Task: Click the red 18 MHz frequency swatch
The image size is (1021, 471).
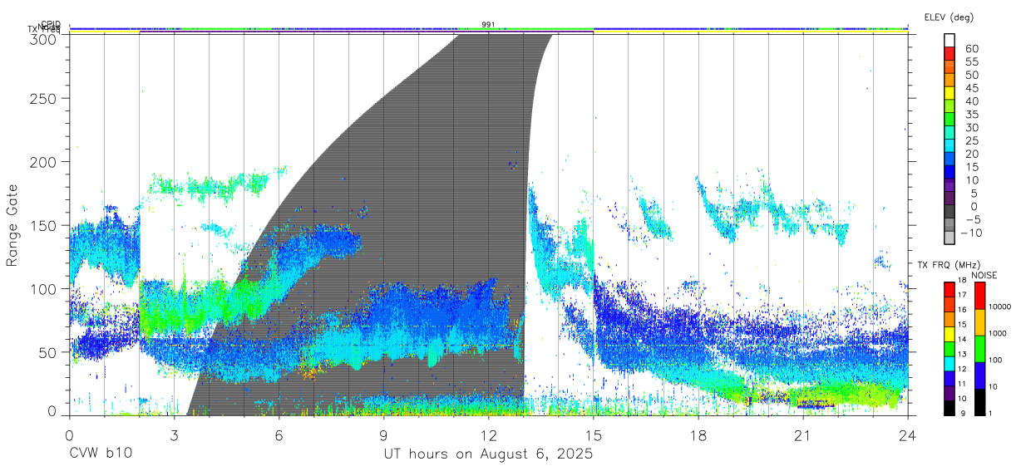Action: (x=949, y=288)
